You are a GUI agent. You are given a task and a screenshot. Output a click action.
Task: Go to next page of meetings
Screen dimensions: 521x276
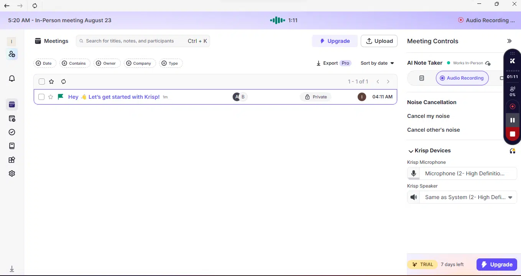[388, 82]
